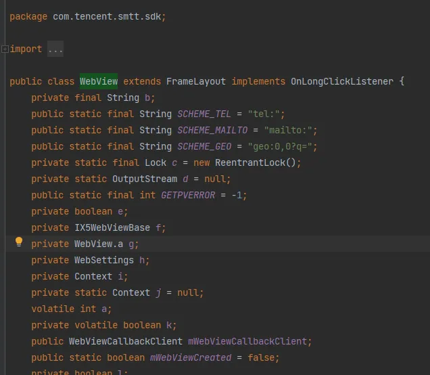Click the OutputStream type name

[145, 179]
